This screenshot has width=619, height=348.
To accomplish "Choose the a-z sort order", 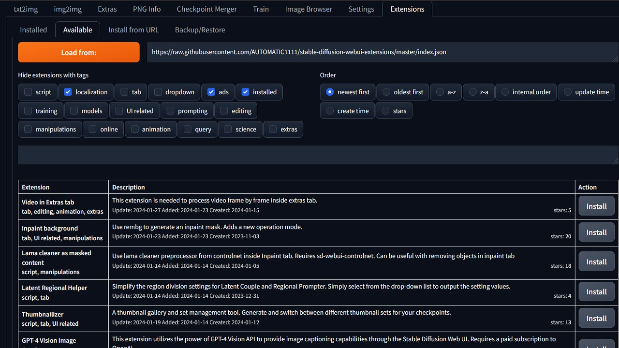I will pyautogui.click(x=440, y=92).
